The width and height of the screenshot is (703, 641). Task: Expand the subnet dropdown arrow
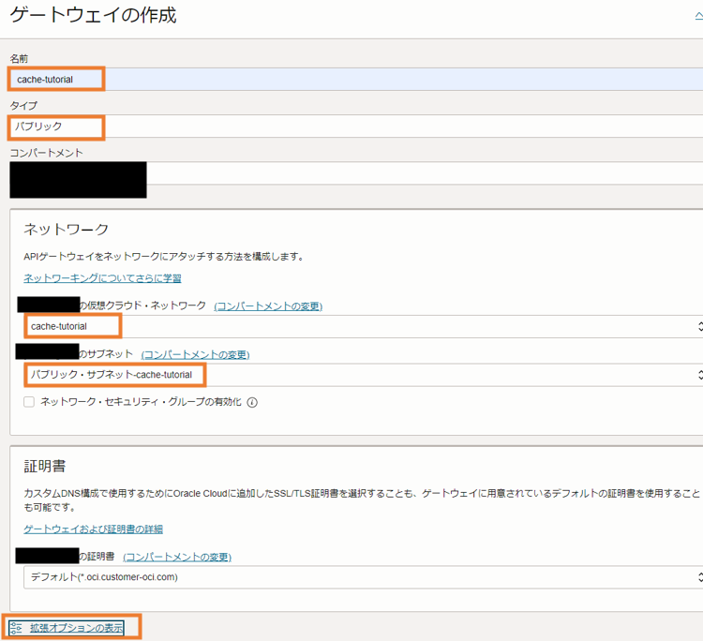coord(698,375)
